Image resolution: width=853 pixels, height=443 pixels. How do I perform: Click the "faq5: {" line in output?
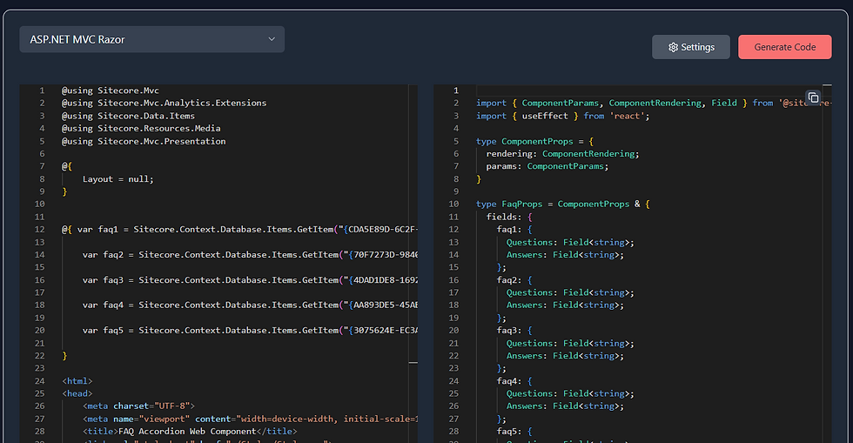click(x=514, y=432)
